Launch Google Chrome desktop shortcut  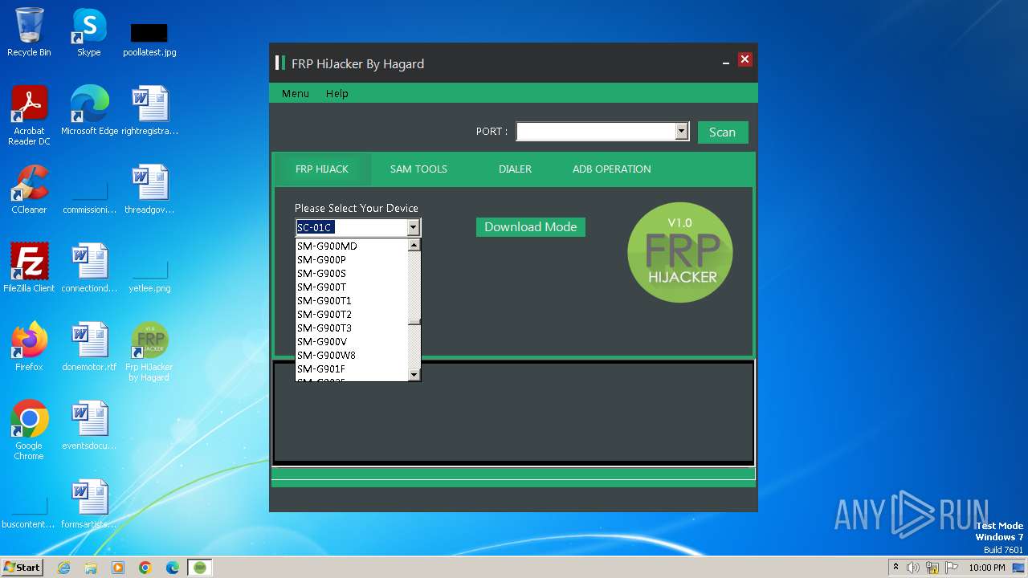29,430
